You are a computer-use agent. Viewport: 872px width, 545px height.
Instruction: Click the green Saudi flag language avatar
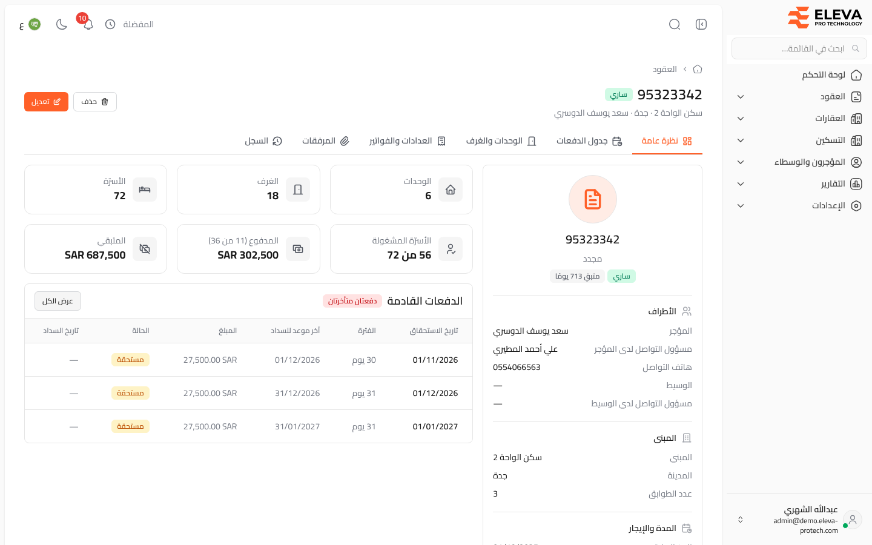pos(35,24)
